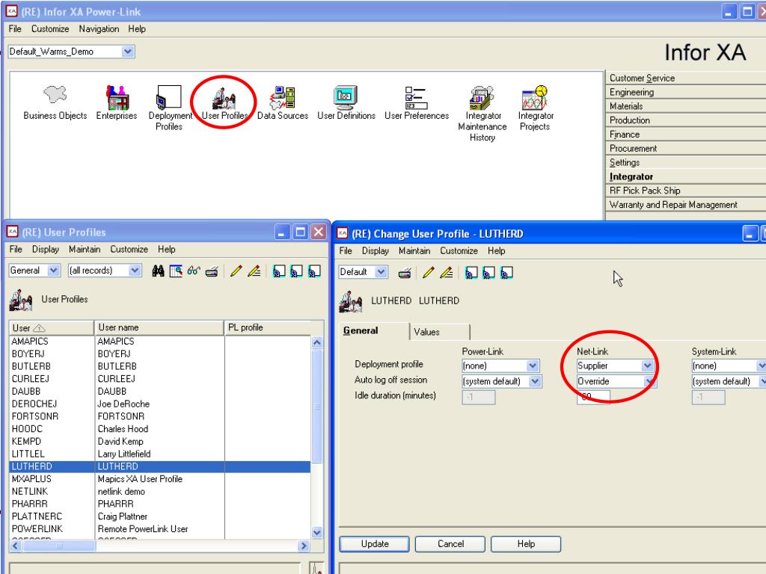Click the Cancel button
Screen dimensions: 766x574
click(x=450, y=545)
